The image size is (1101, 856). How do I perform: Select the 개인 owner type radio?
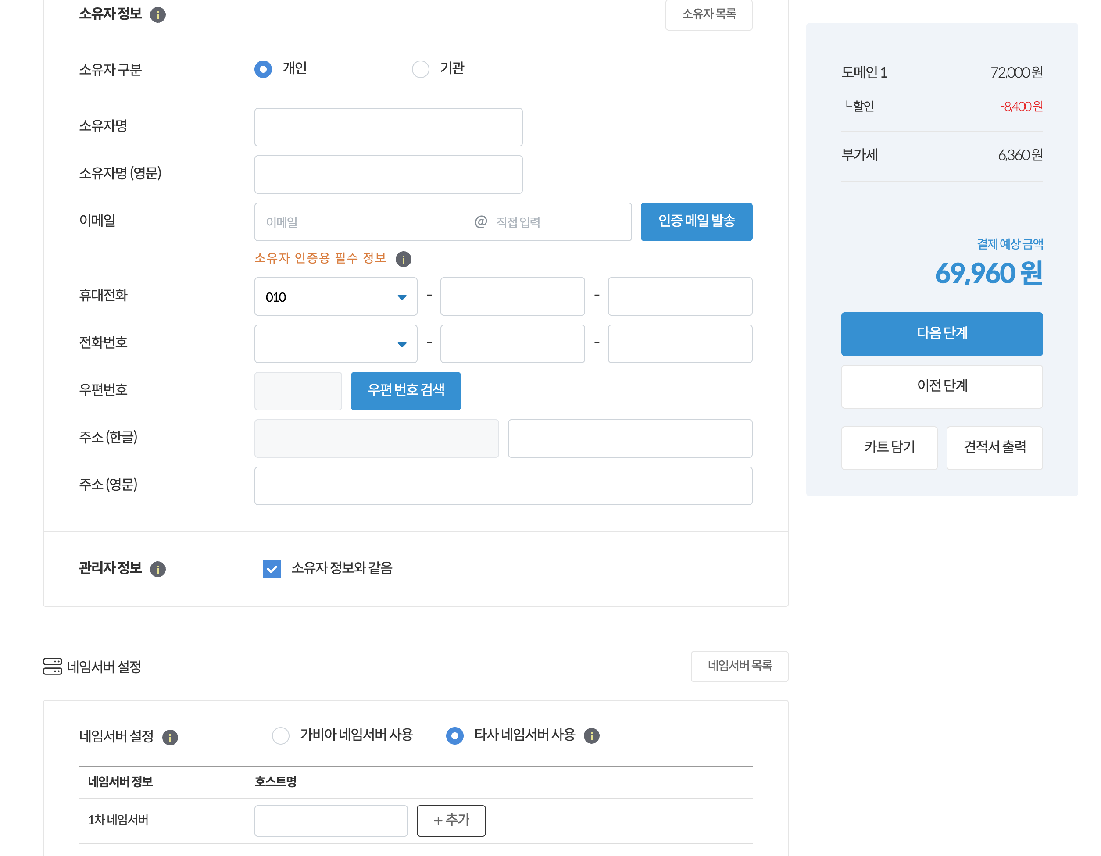tap(263, 69)
